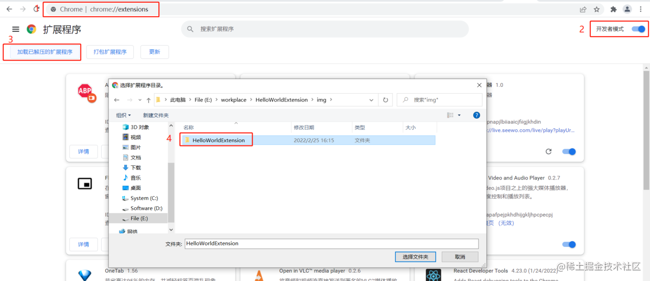Open the view options dropdown arrow
The height and width of the screenshot is (281, 650).
(459, 115)
